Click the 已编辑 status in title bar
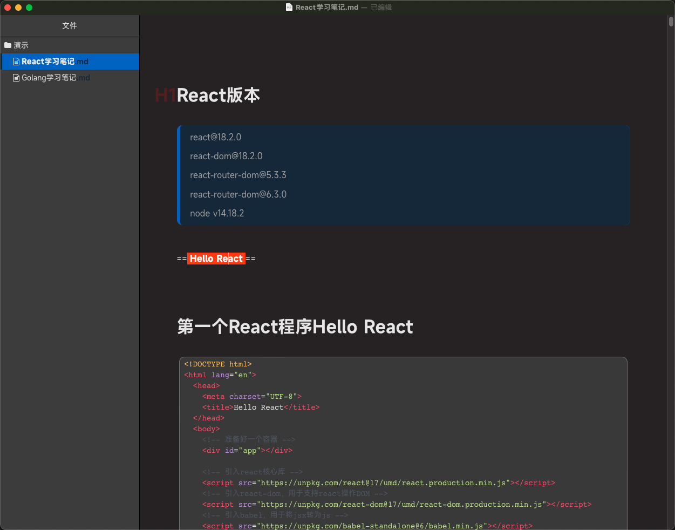 pos(381,8)
